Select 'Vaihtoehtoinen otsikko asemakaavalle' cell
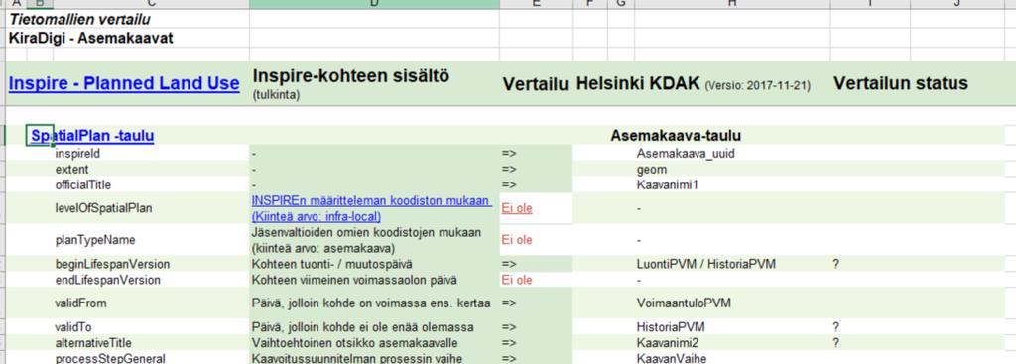 point(355,342)
